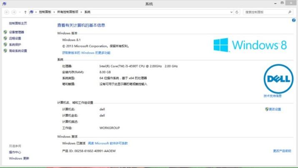Image resolution: width=298 pixels, height=168 pixels.
Task: Open 控制面板主页 link
Action: point(18,23)
